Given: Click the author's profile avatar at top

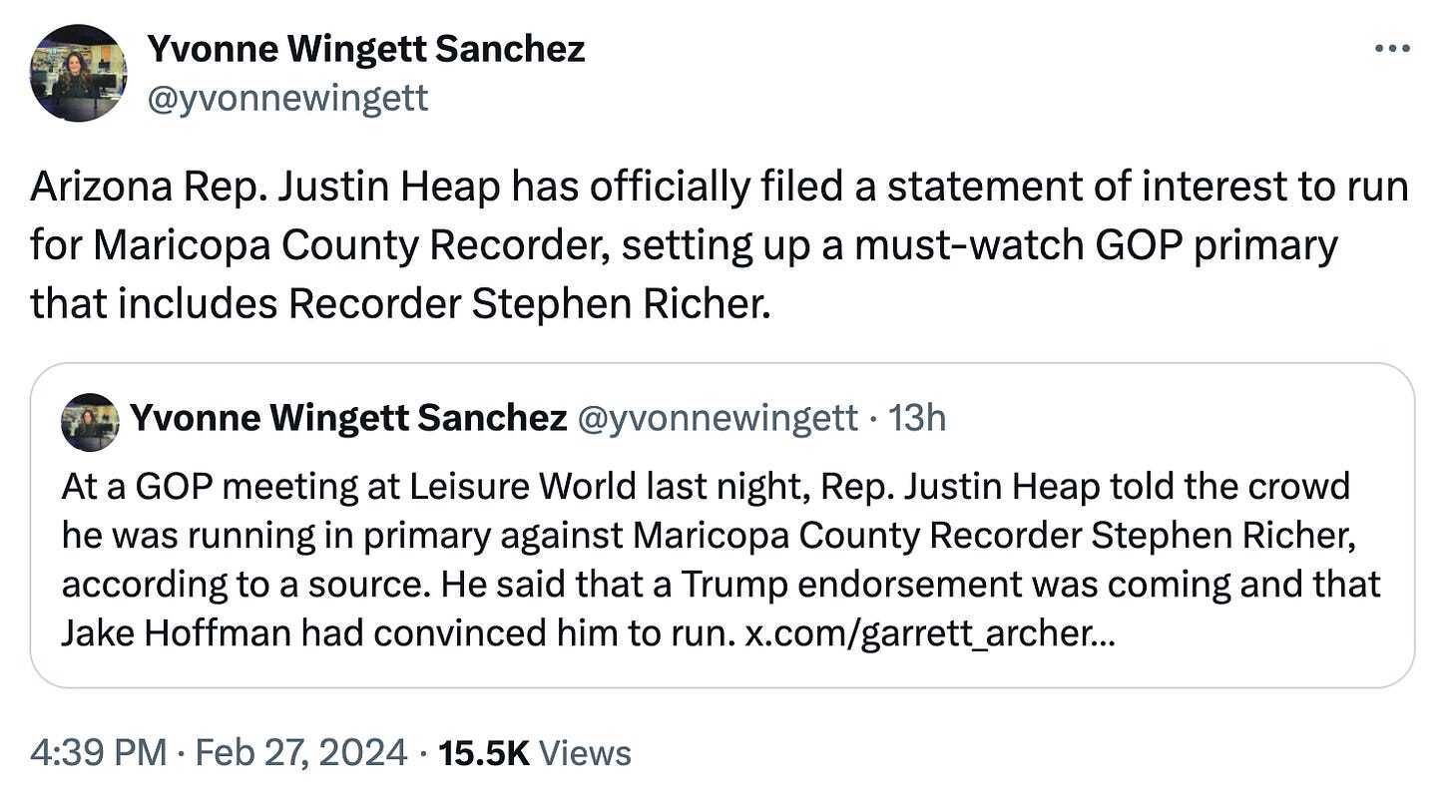Looking at the screenshot, I should click(78, 74).
